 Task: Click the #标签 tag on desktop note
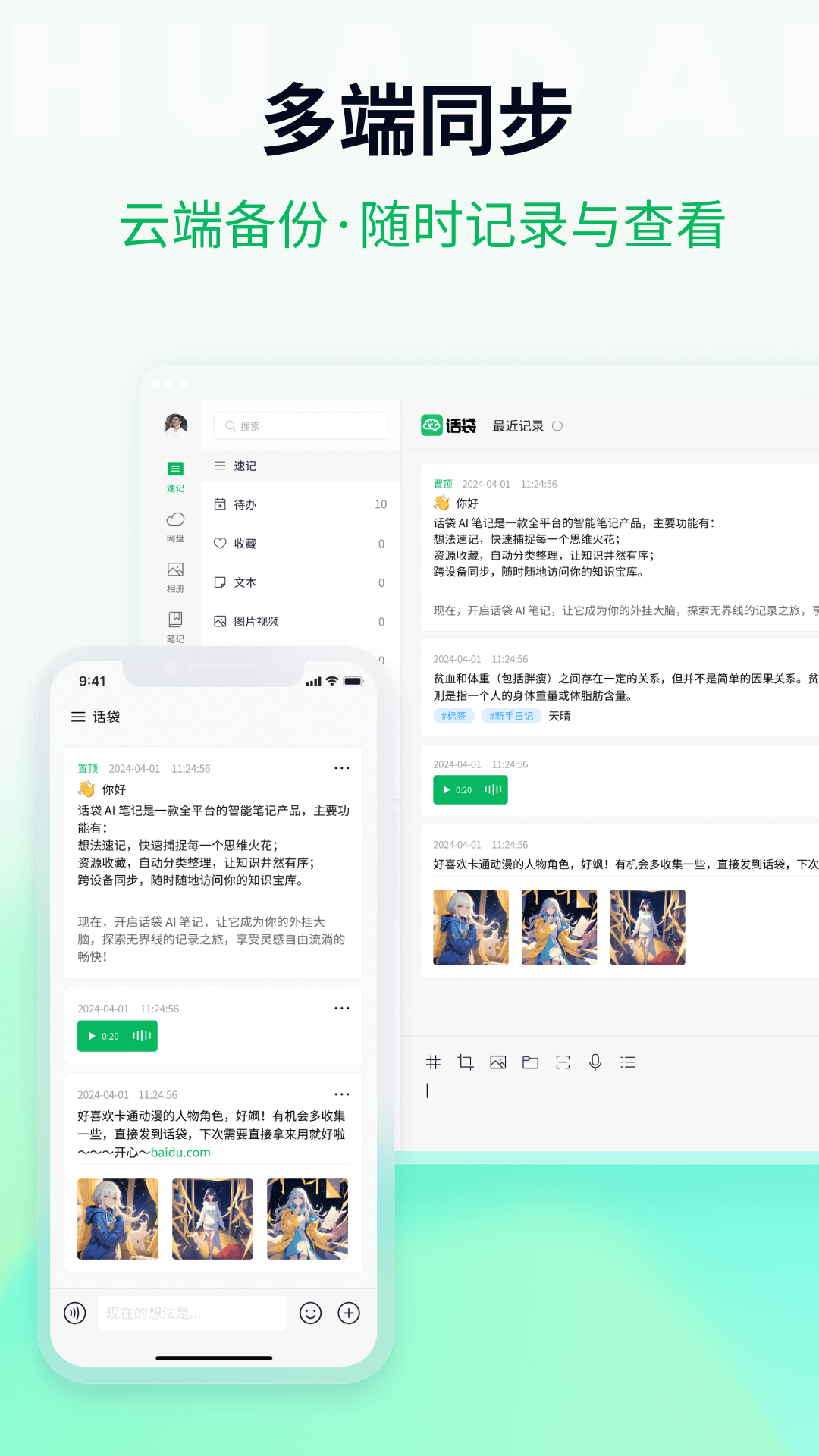(453, 716)
